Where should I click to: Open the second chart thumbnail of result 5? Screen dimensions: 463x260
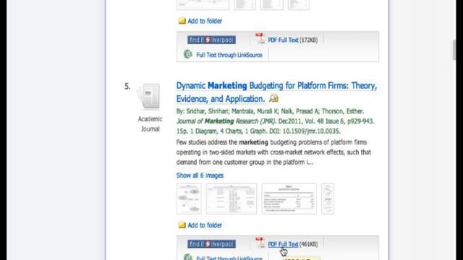point(231,199)
